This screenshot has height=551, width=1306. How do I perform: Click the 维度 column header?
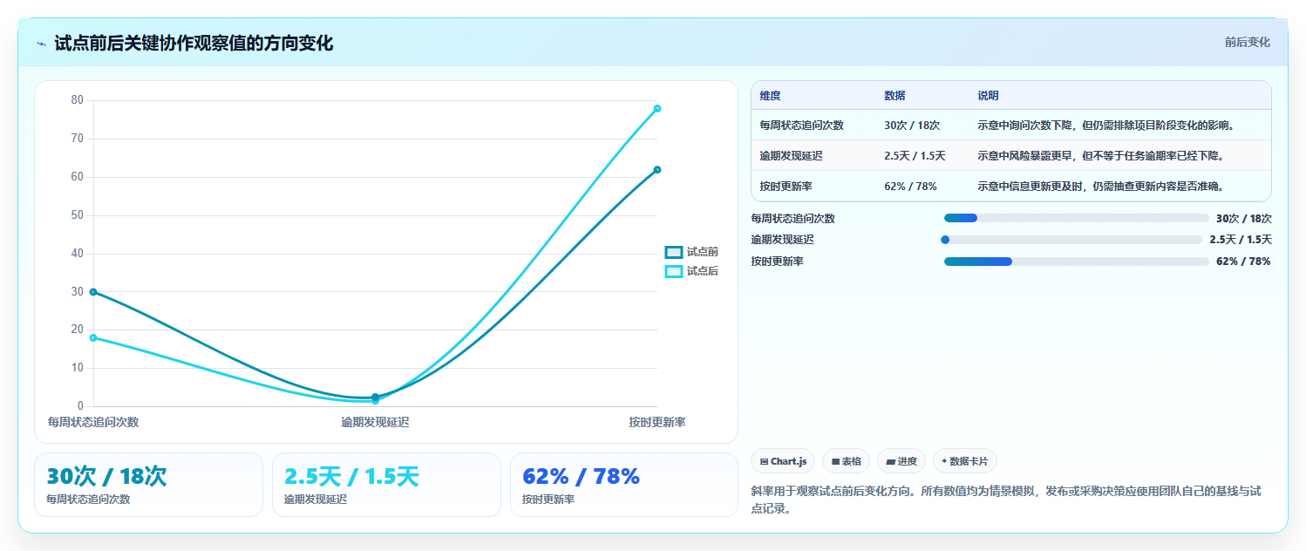coord(771,96)
